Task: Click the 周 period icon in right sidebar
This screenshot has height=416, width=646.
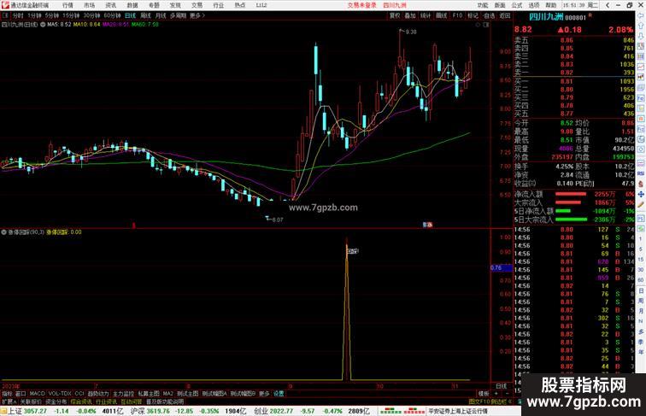Action: pos(641,301)
